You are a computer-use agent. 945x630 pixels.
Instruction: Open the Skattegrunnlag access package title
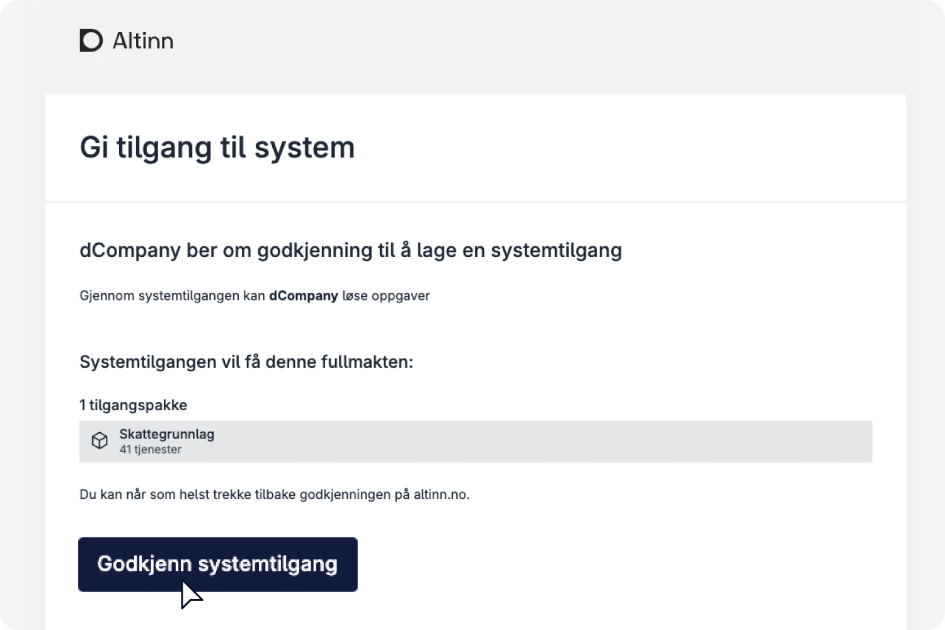pos(167,434)
